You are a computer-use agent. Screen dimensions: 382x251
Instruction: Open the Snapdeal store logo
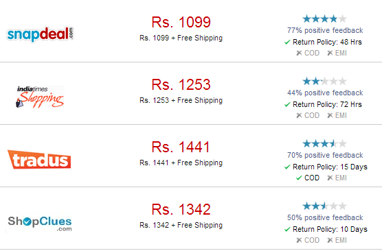(x=41, y=34)
